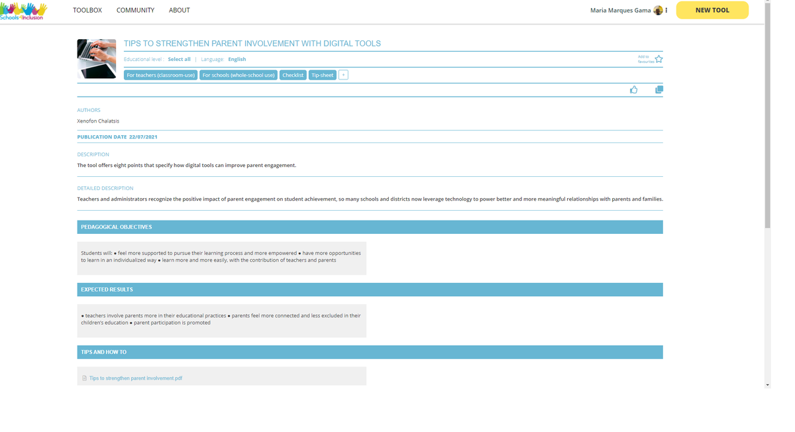Click the scrollbar up arrow
The width and height of the screenshot is (795, 432).
pyautogui.click(x=768, y=2)
